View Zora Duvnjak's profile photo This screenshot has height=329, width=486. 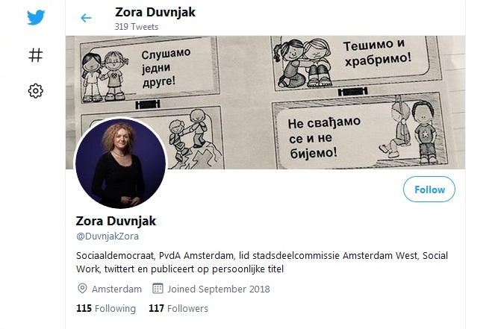tap(121, 163)
